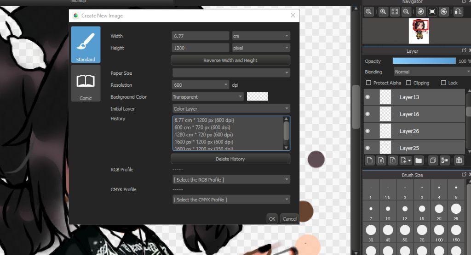The image size is (471, 255).
Task: Close the Create New Image dialog
Action: pyautogui.click(x=293, y=15)
